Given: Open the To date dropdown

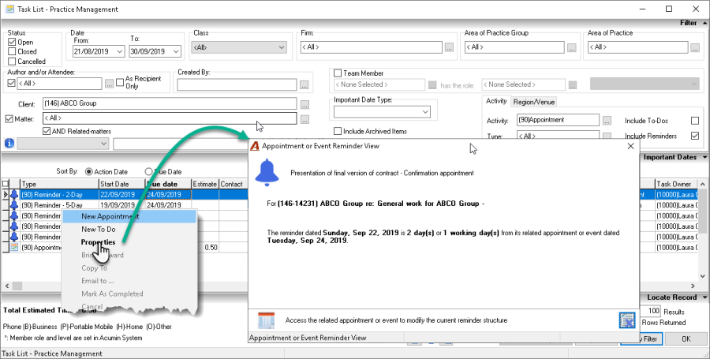Looking at the screenshot, I should point(176,51).
